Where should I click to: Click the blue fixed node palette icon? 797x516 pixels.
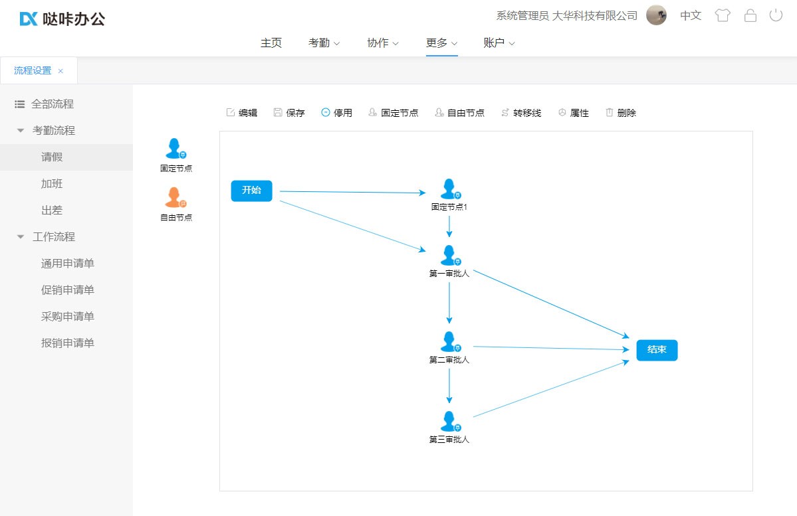click(x=175, y=149)
